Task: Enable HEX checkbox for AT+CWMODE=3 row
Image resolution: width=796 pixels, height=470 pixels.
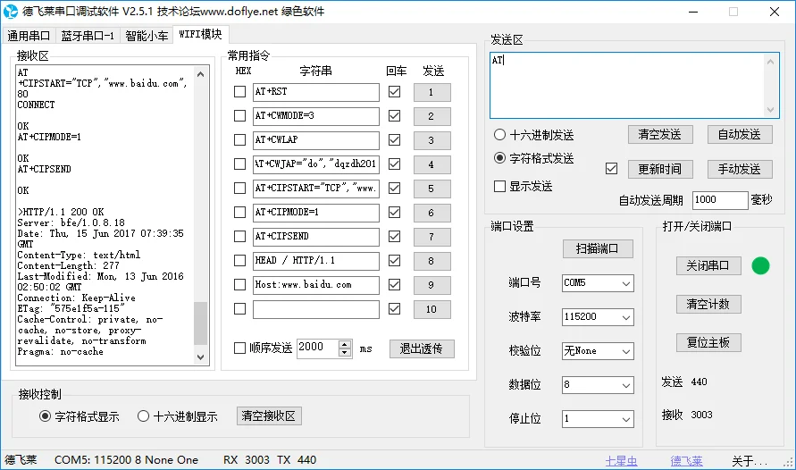Action: tap(239, 116)
